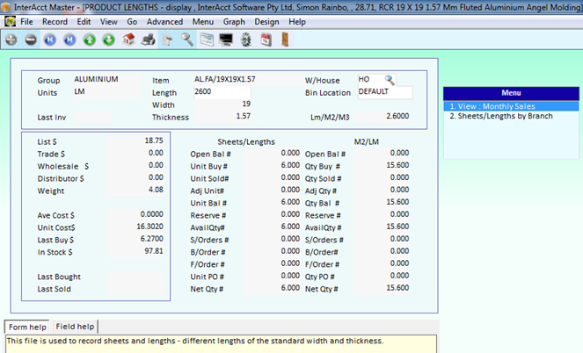Click the delete record minus icon
The width and height of the screenshot is (583, 353).
tap(31, 40)
